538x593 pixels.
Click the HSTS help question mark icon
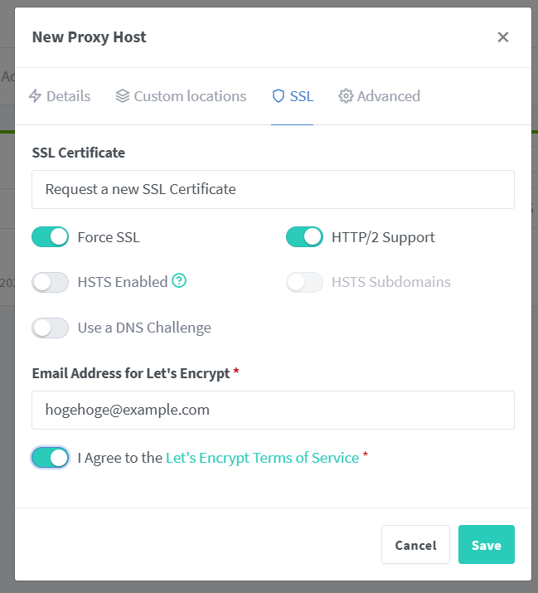click(179, 281)
